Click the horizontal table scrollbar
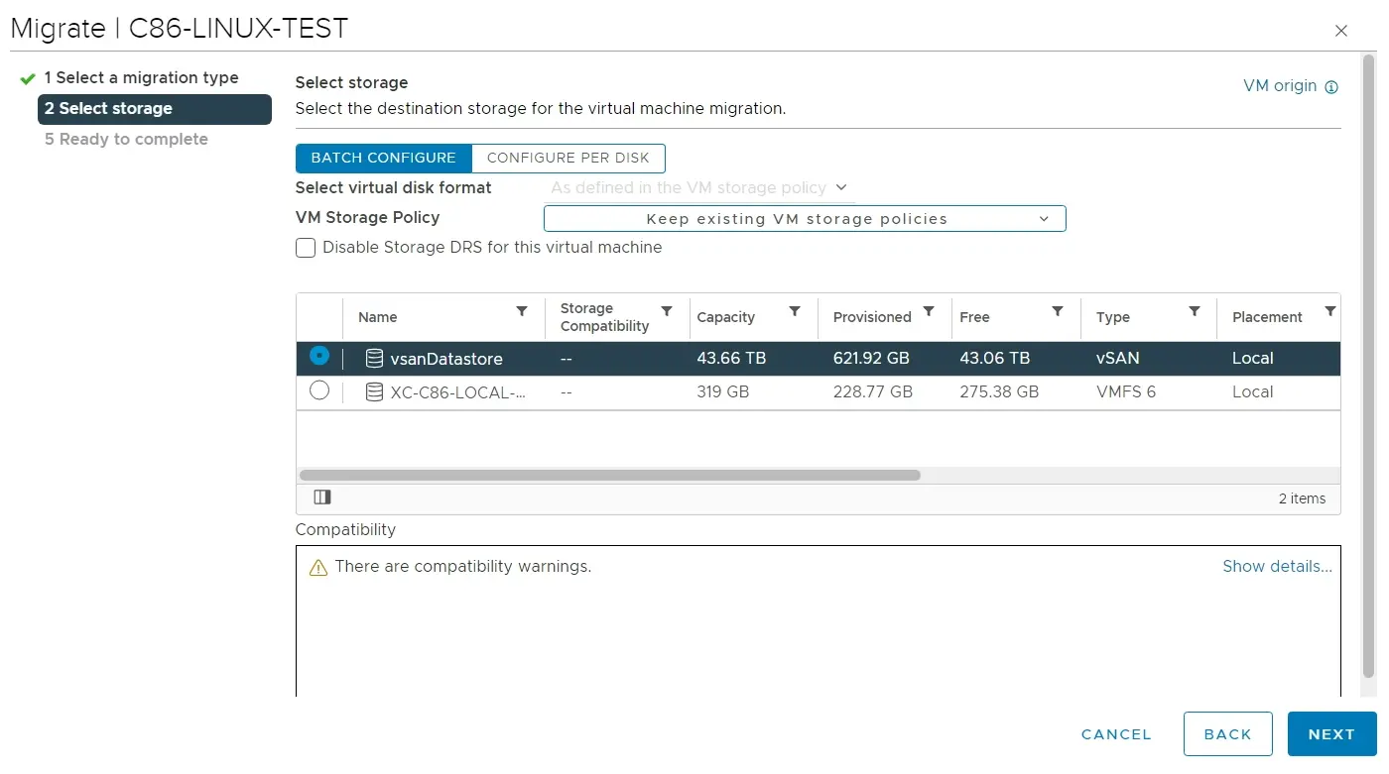The image size is (1389, 774). (609, 476)
